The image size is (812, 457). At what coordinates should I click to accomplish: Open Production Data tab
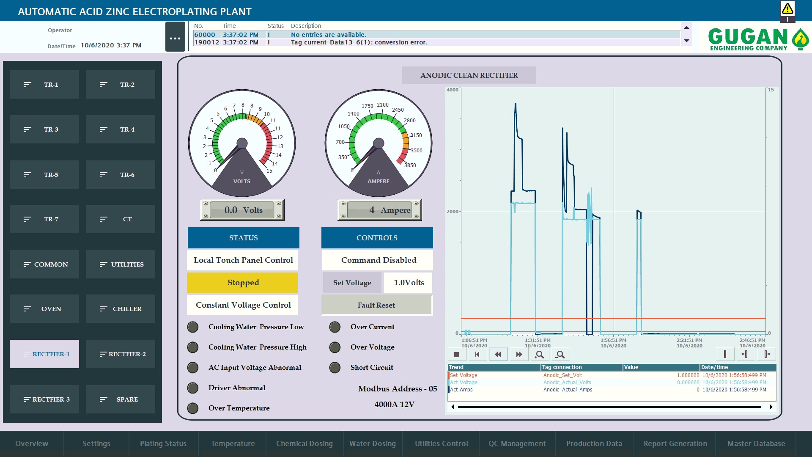pos(594,443)
